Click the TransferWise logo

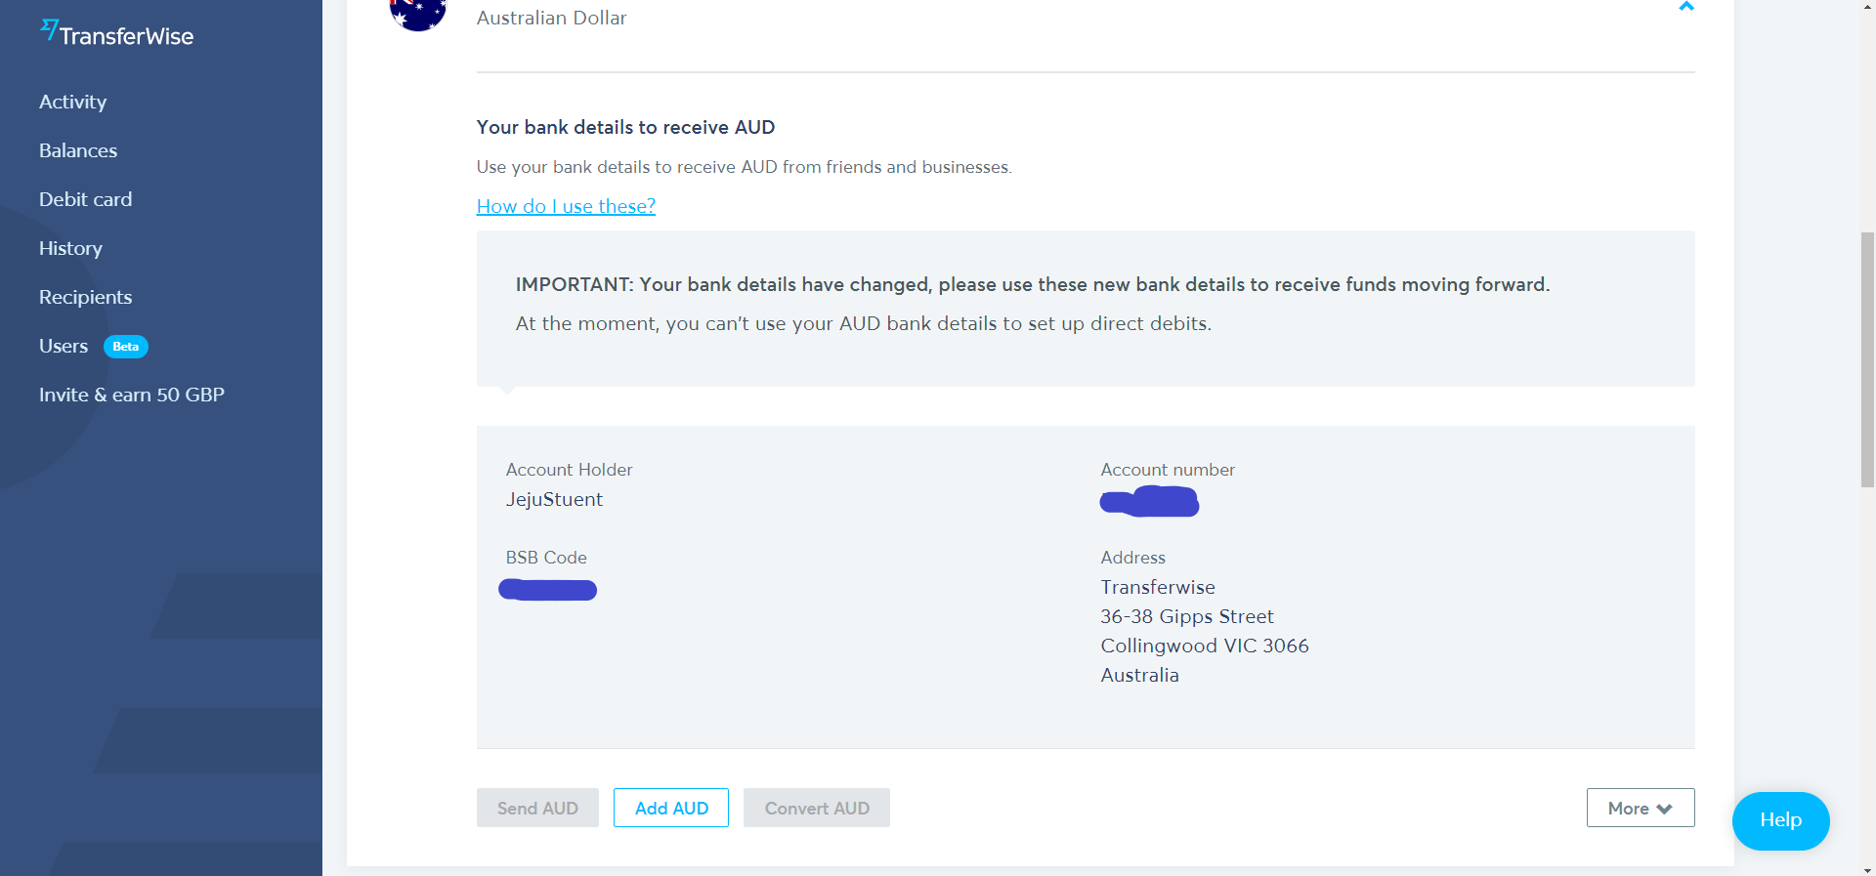(116, 34)
